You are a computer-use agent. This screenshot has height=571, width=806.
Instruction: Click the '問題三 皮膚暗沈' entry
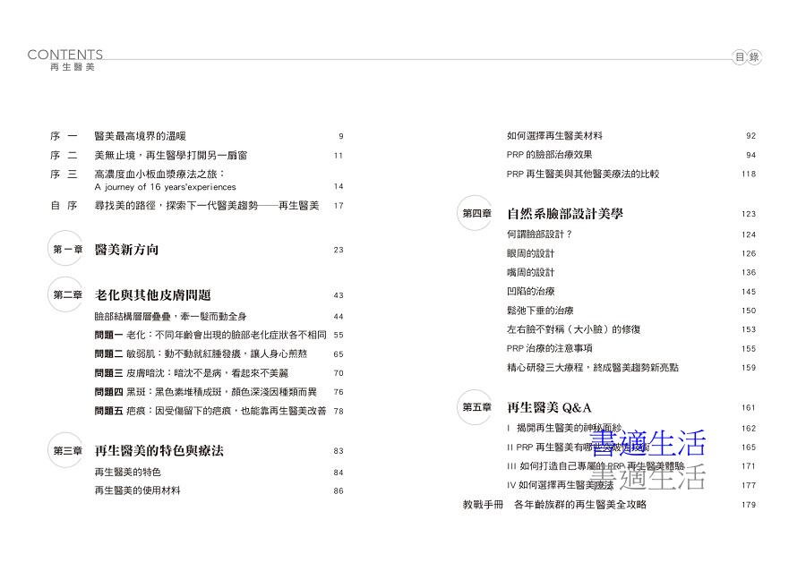click(192, 373)
